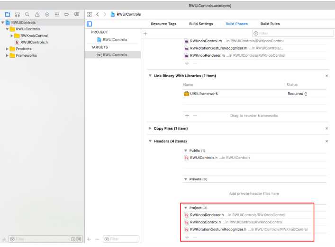The height and width of the screenshot is (247, 335).
Task: Select UIKit.framework row
Action: 254,94
